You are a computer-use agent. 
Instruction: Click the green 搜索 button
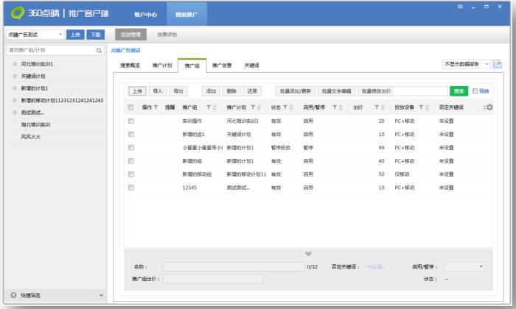point(459,91)
